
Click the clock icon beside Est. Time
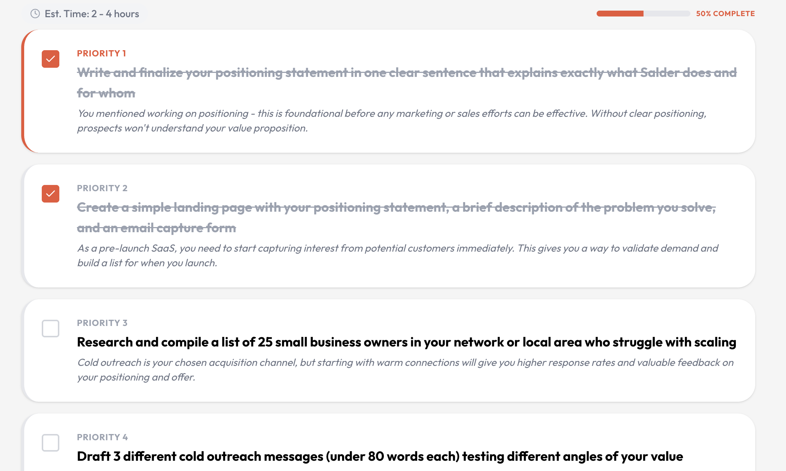pos(35,14)
